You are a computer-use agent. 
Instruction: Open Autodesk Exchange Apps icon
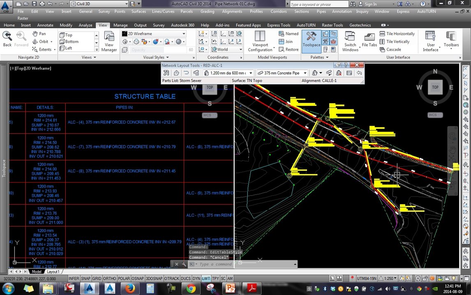click(x=400, y=4)
